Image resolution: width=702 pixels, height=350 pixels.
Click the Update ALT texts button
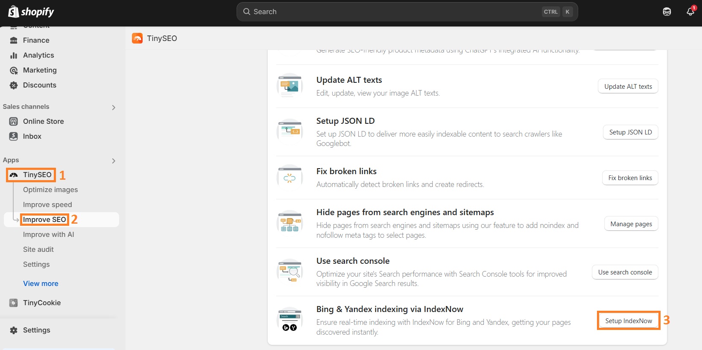pyautogui.click(x=628, y=86)
